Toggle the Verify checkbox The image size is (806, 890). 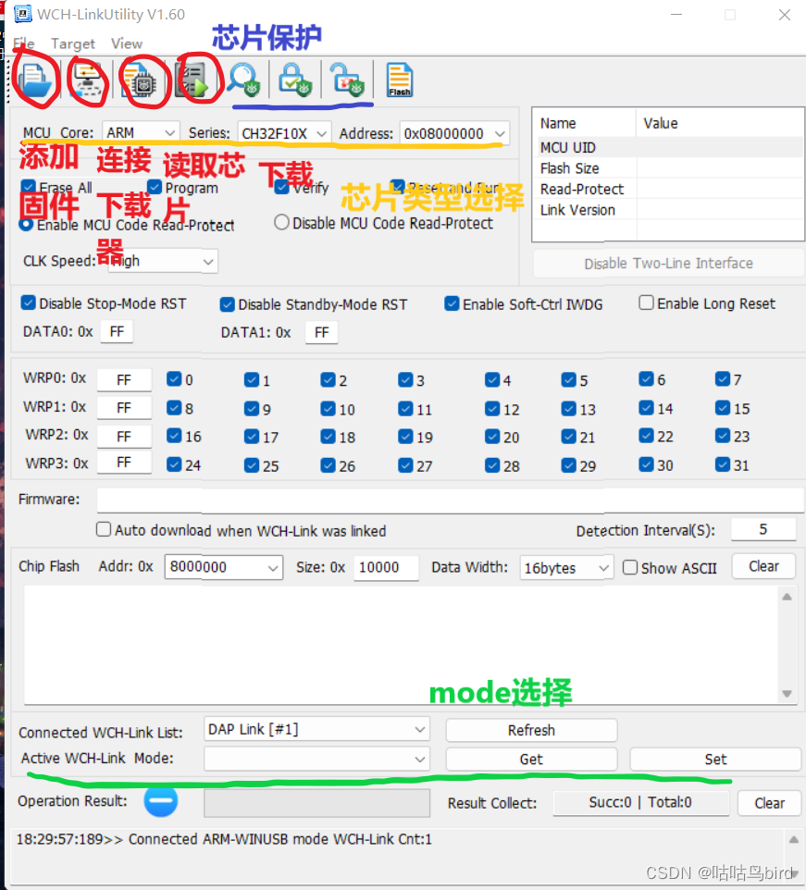click(281, 187)
